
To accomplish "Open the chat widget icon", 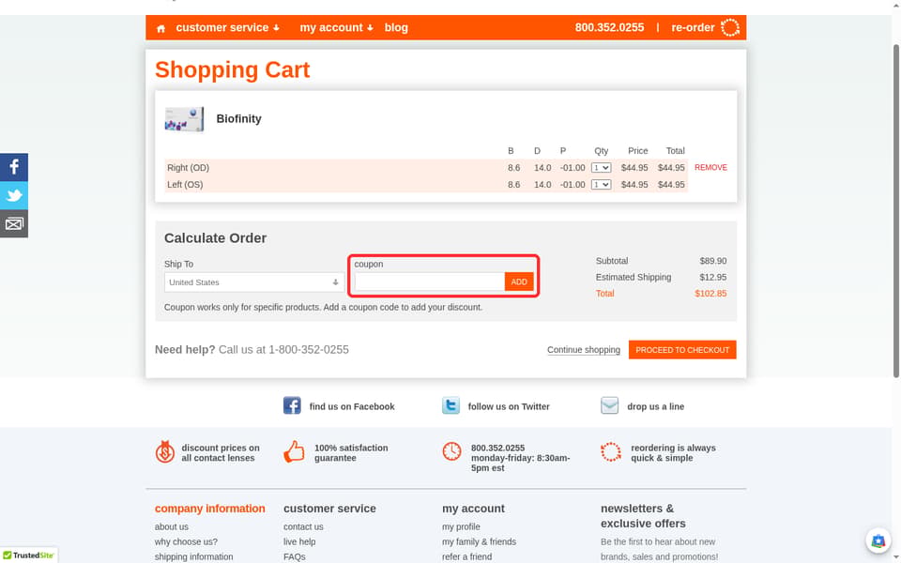I will [x=878, y=540].
